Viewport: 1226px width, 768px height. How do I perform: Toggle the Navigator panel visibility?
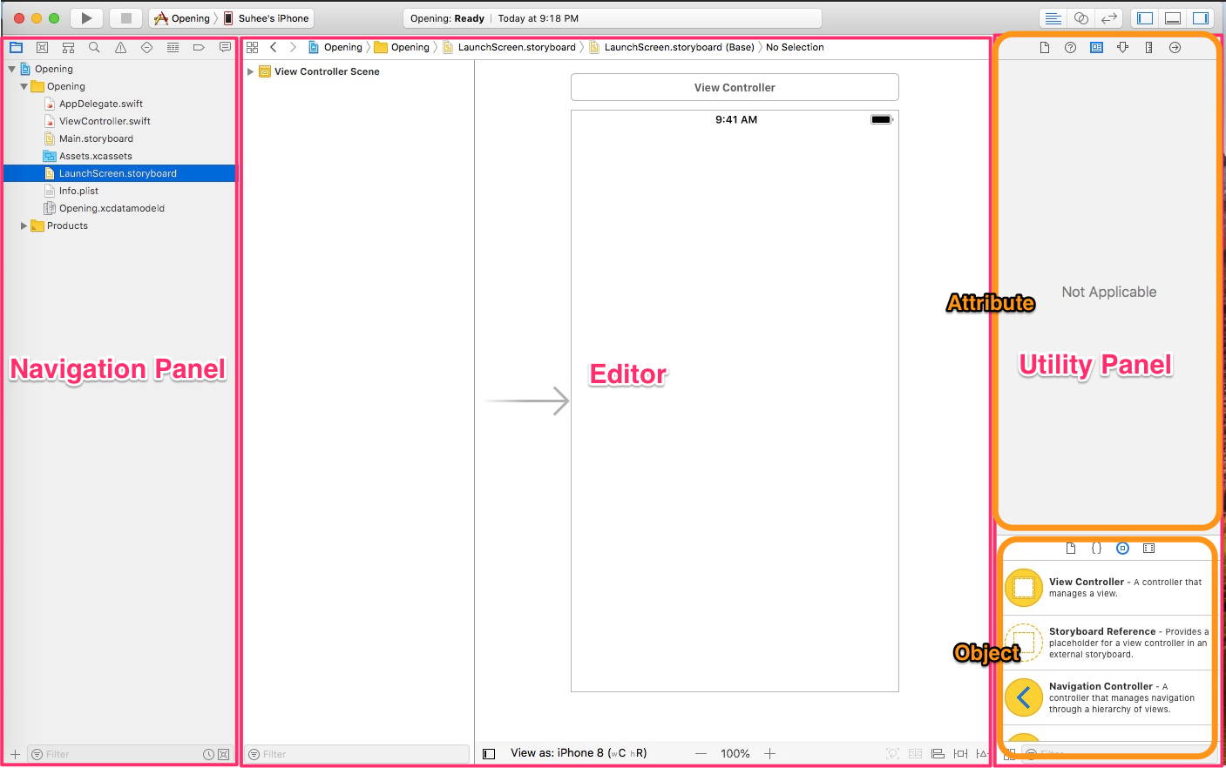coord(1145,18)
